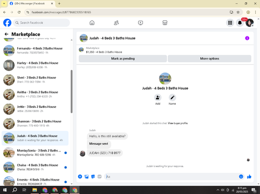
Task: Click Judah's avatar beside phone message
Action: [x=82, y=154]
